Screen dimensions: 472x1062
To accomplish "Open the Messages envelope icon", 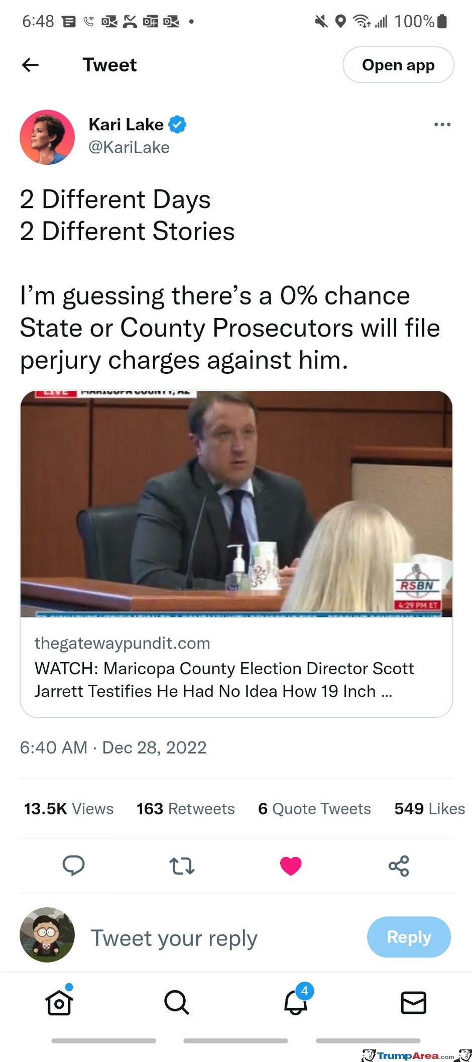I will pos(414,1003).
